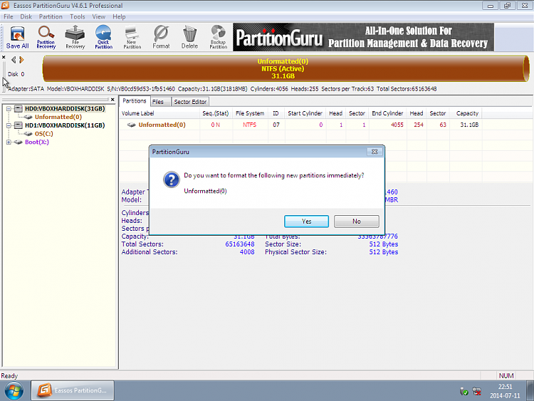Click the File System column header
The image size is (534, 401).
coord(250,113)
